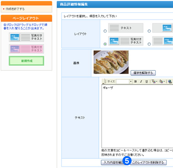Screen dimensions: 173x168
Task: Click the 作成を終了する link
Action: pos(15,9)
